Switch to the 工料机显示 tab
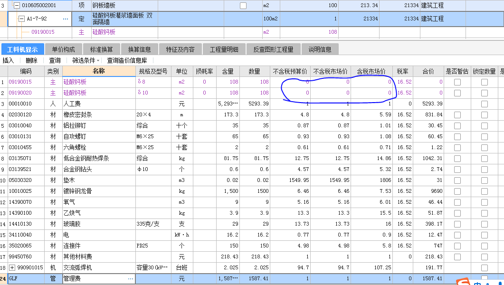 click(22, 49)
